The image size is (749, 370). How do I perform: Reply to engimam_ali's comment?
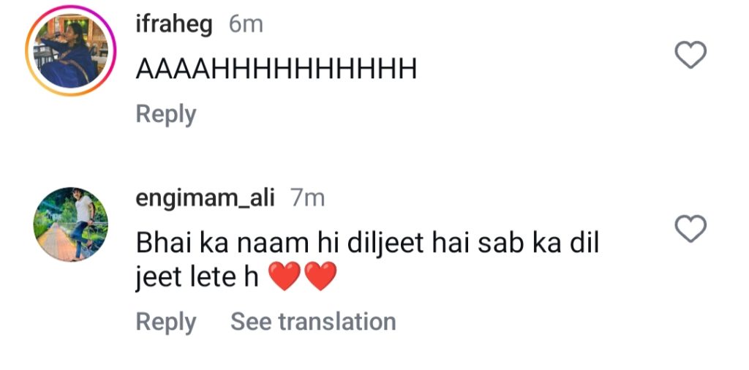(x=166, y=322)
